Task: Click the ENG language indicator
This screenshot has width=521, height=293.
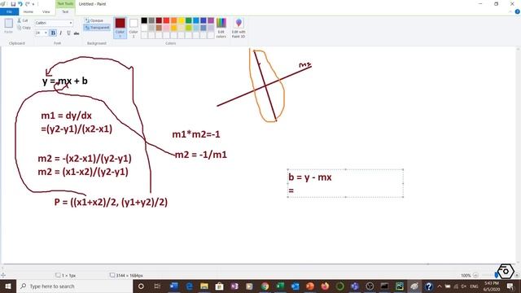Action: pos(474,286)
